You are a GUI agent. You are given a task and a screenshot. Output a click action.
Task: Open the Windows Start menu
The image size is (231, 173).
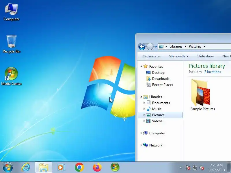[x=8, y=167]
